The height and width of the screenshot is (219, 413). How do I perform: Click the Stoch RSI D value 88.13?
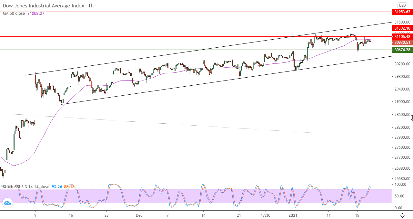tap(69, 186)
